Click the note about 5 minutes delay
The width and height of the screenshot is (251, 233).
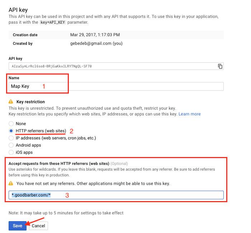(66, 213)
